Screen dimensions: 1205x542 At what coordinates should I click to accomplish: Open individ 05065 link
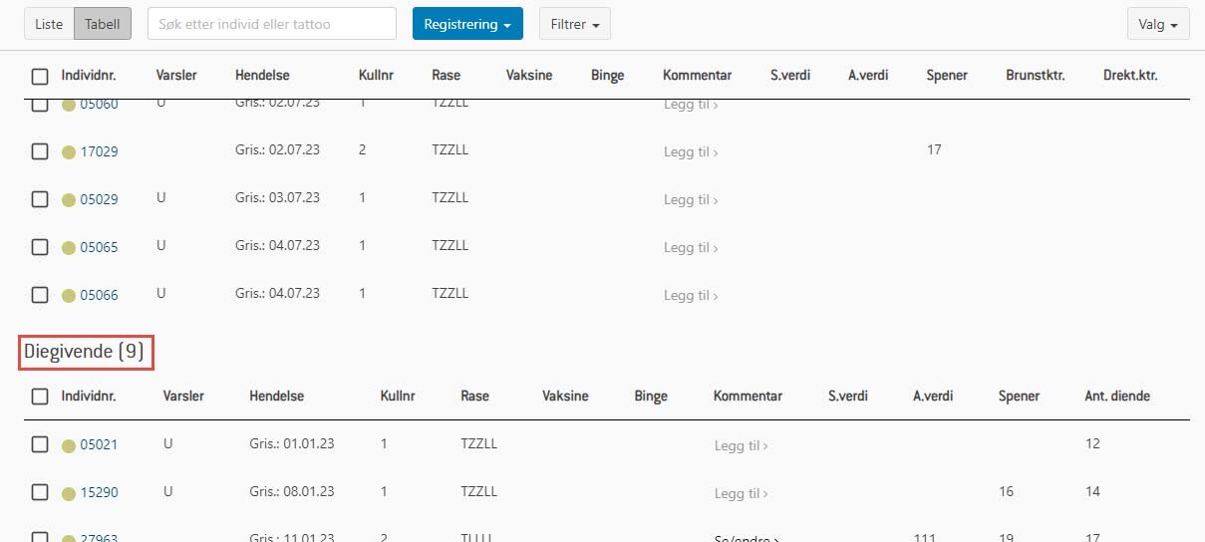[x=99, y=247]
